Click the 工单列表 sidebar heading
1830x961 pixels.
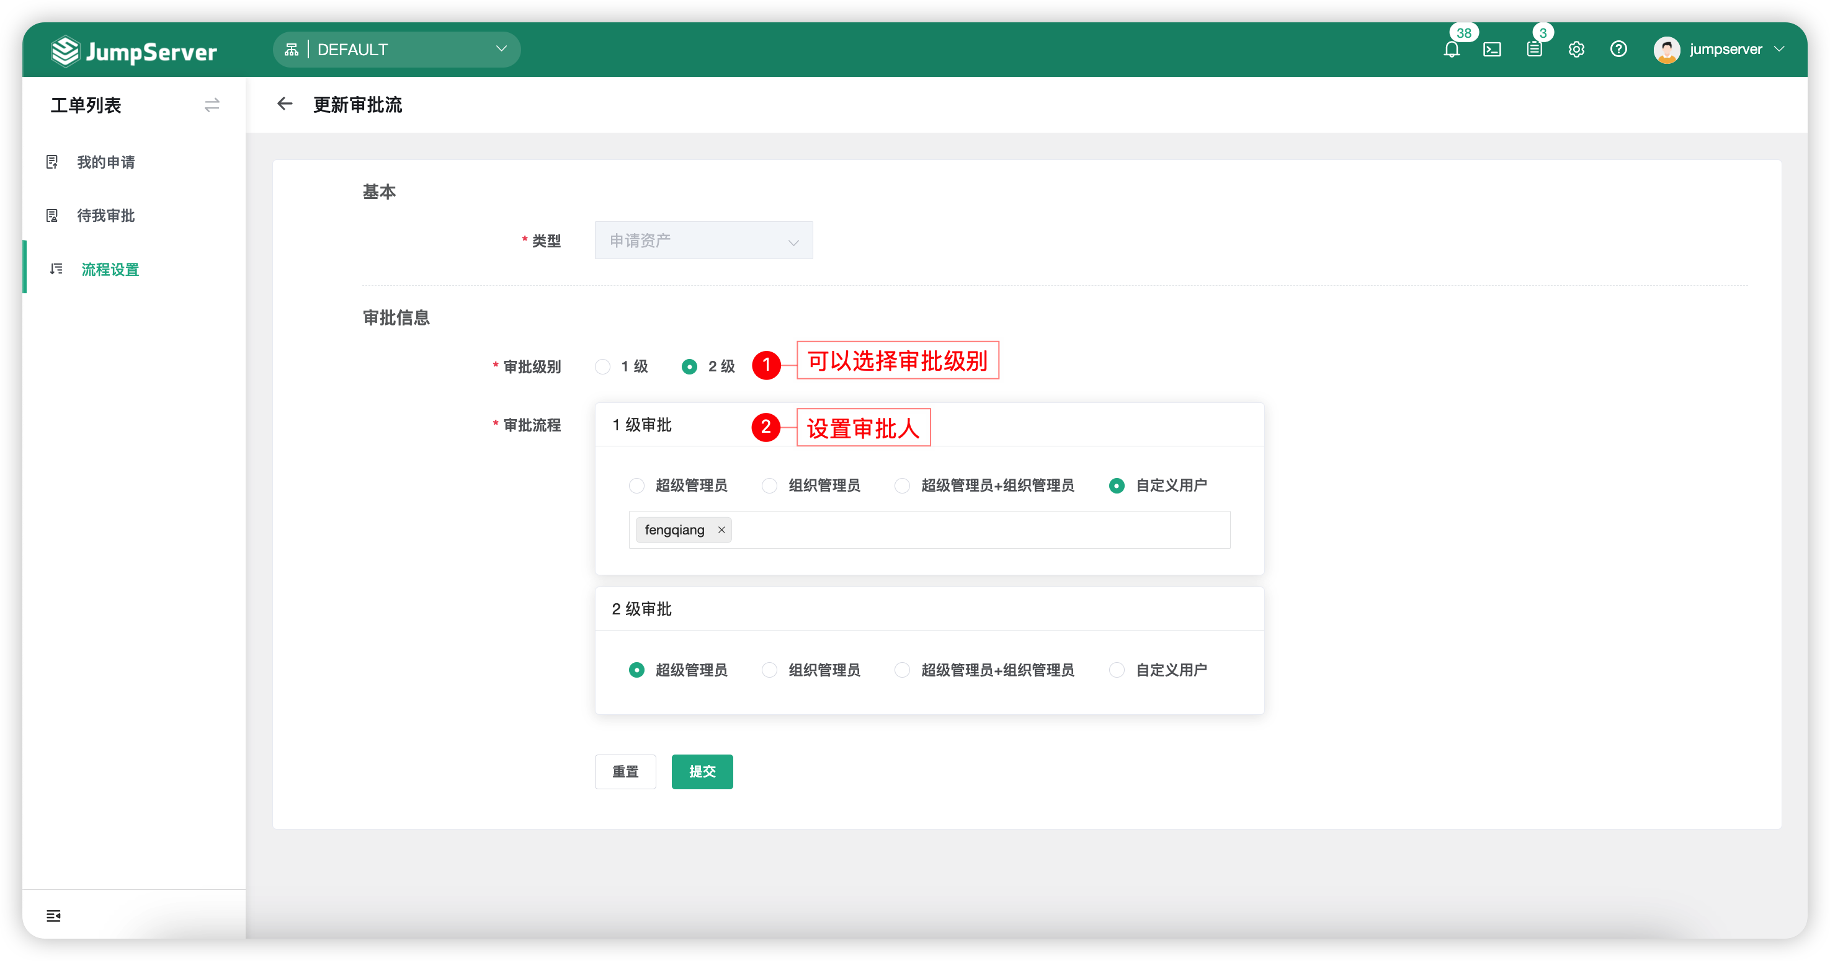(x=86, y=105)
